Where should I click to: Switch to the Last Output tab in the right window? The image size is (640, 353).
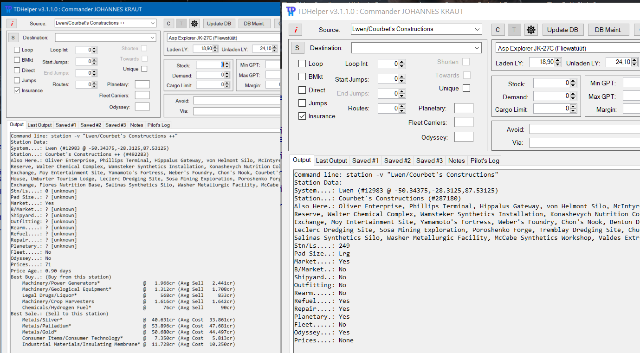[x=331, y=160]
